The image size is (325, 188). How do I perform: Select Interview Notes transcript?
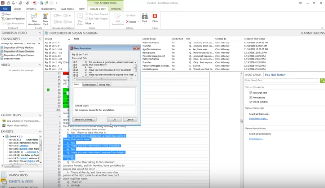click(x=12, y=59)
